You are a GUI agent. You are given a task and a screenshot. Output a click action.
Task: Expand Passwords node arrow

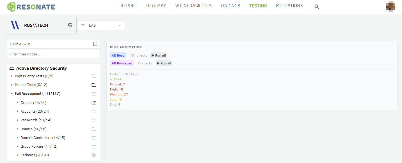pos(18,120)
